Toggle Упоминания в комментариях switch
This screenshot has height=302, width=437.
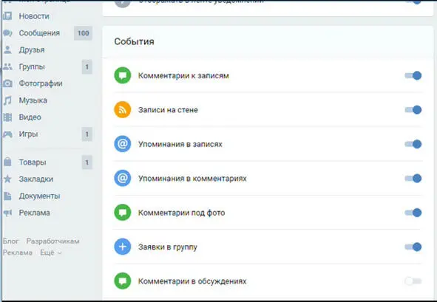(413, 178)
